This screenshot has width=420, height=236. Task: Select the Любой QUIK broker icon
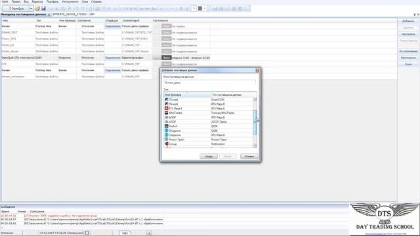click(166, 126)
